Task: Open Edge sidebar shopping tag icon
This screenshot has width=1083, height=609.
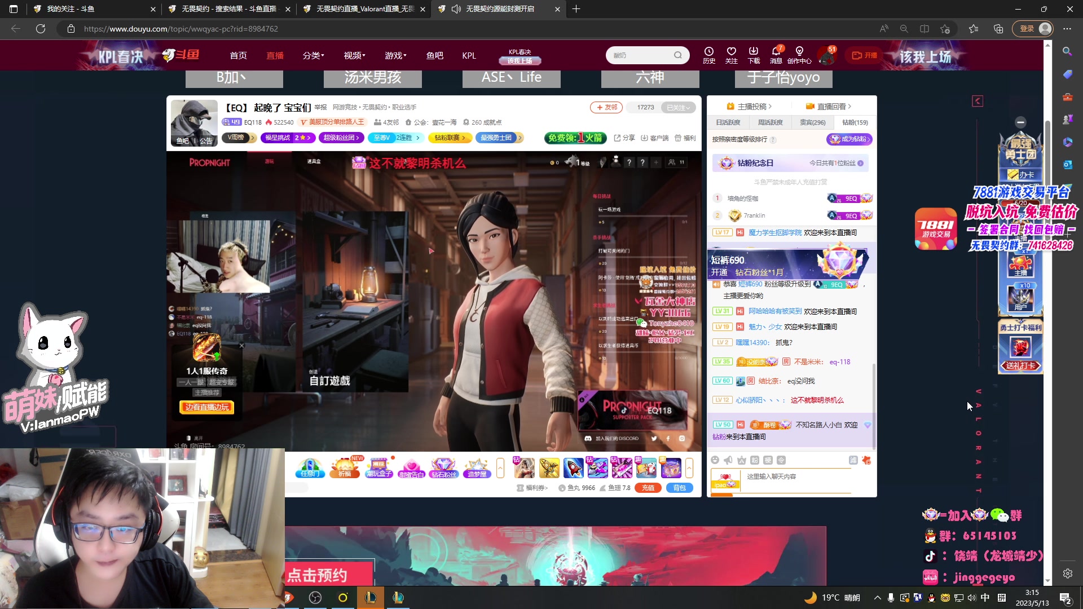Action: click(x=1067, y=74)
